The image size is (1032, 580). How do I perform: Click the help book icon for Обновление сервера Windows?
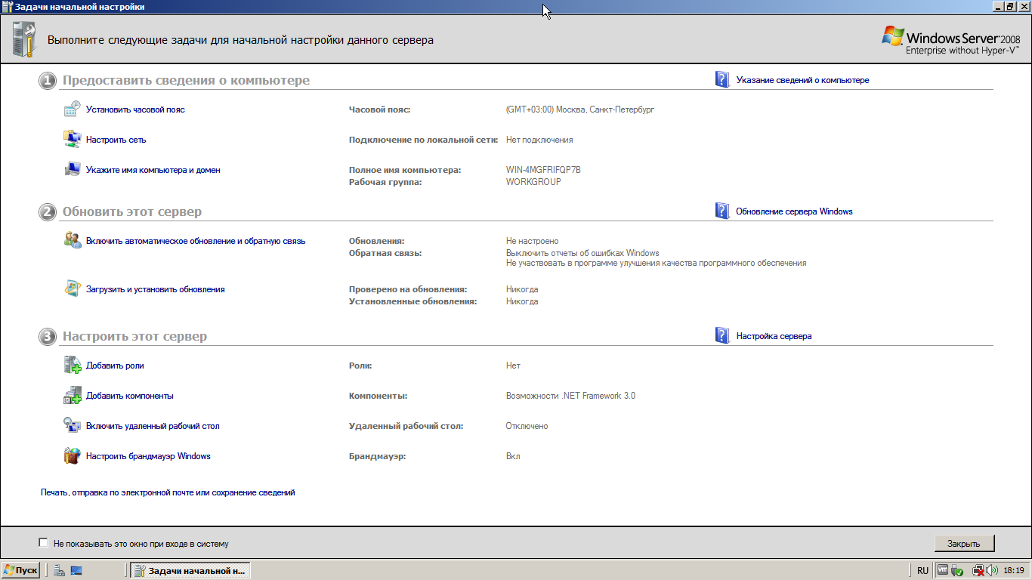click(722, 211)
